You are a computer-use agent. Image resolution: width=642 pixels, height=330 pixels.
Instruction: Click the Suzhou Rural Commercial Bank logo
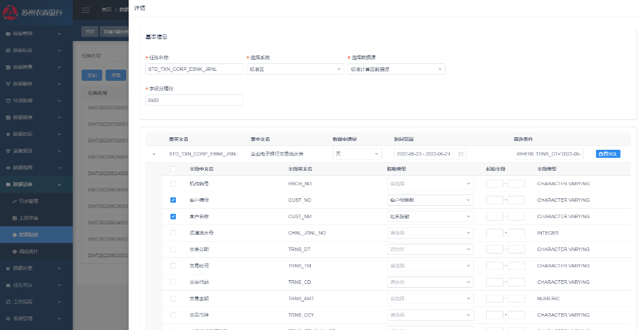33,12
